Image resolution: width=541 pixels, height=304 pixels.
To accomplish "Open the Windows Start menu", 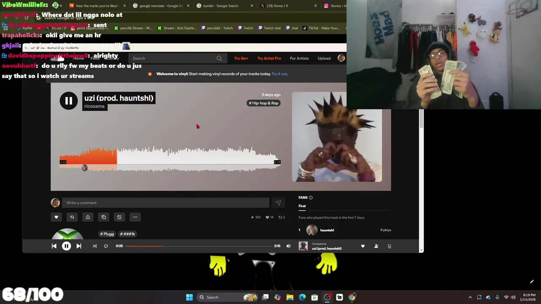I will click(189, 297).
